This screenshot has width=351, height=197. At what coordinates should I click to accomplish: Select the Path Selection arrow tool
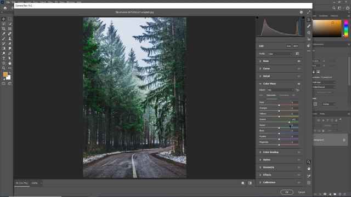(10, 59)
